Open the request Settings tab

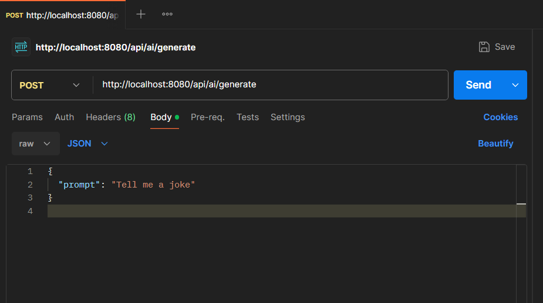coord(288,117)
